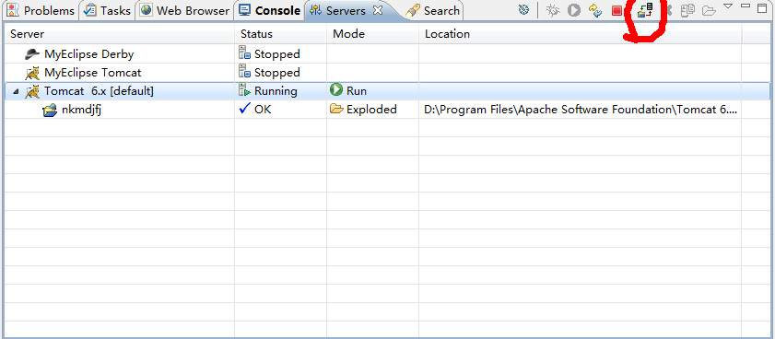Switch to the Console tab

269,10
